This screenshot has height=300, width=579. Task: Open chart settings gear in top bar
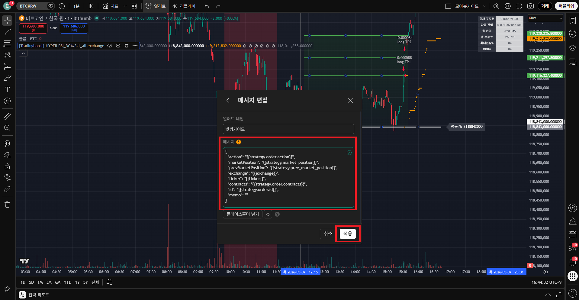[508, 6]
